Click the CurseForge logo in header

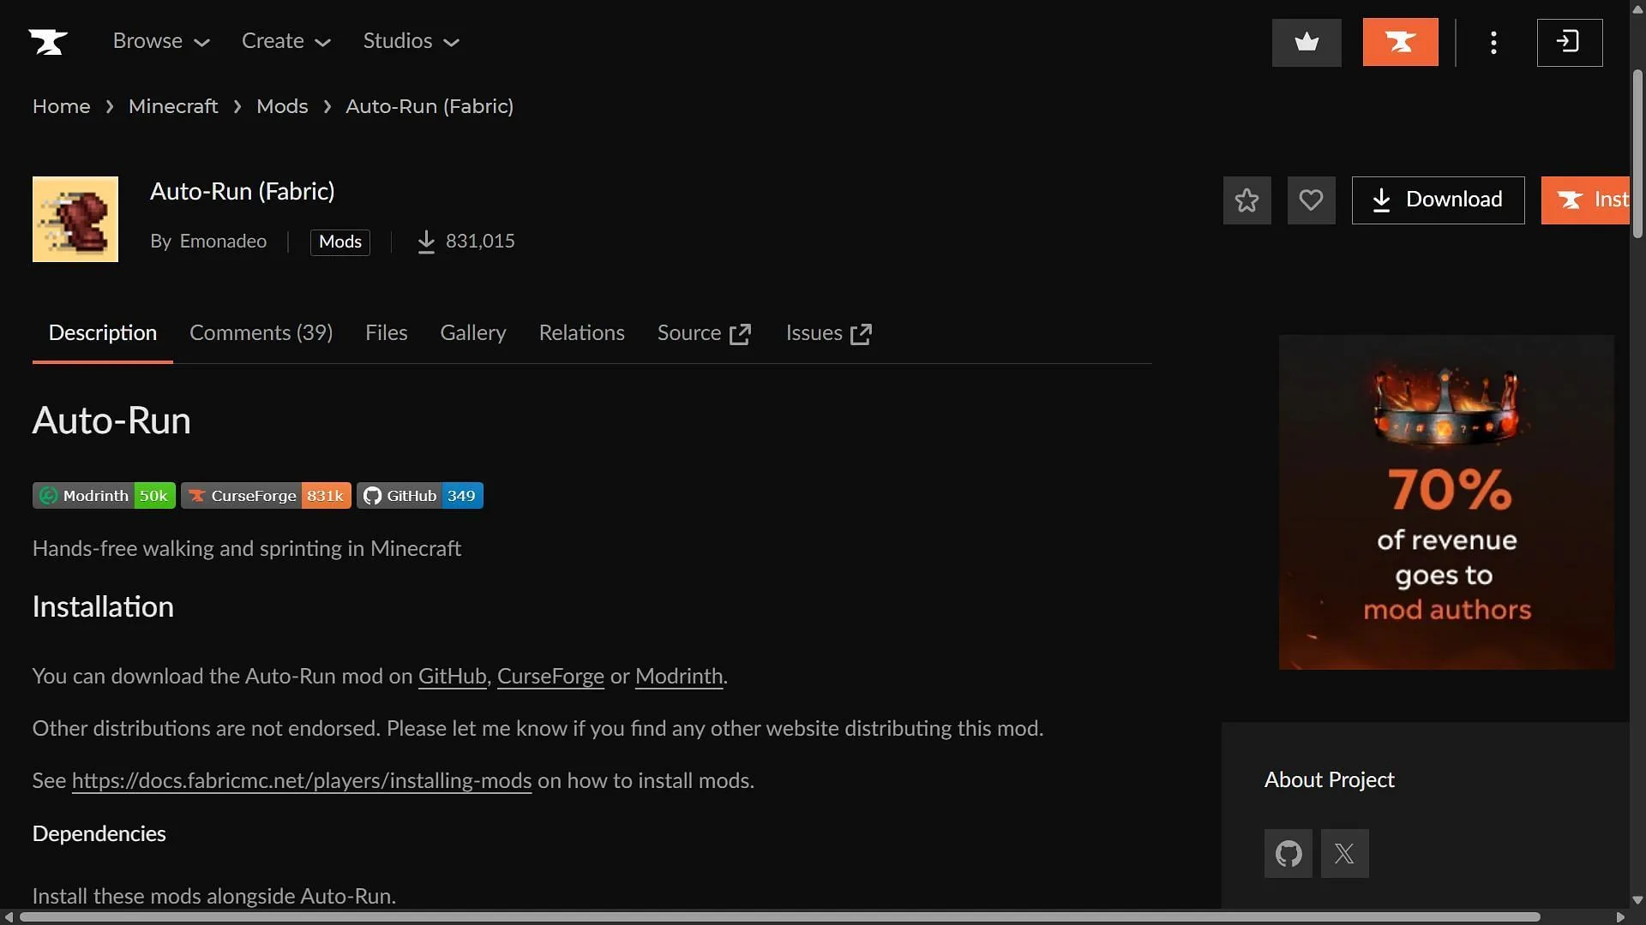48,41
